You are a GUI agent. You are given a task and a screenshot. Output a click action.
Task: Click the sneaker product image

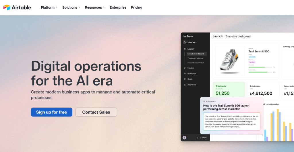[x=230, y=61]
